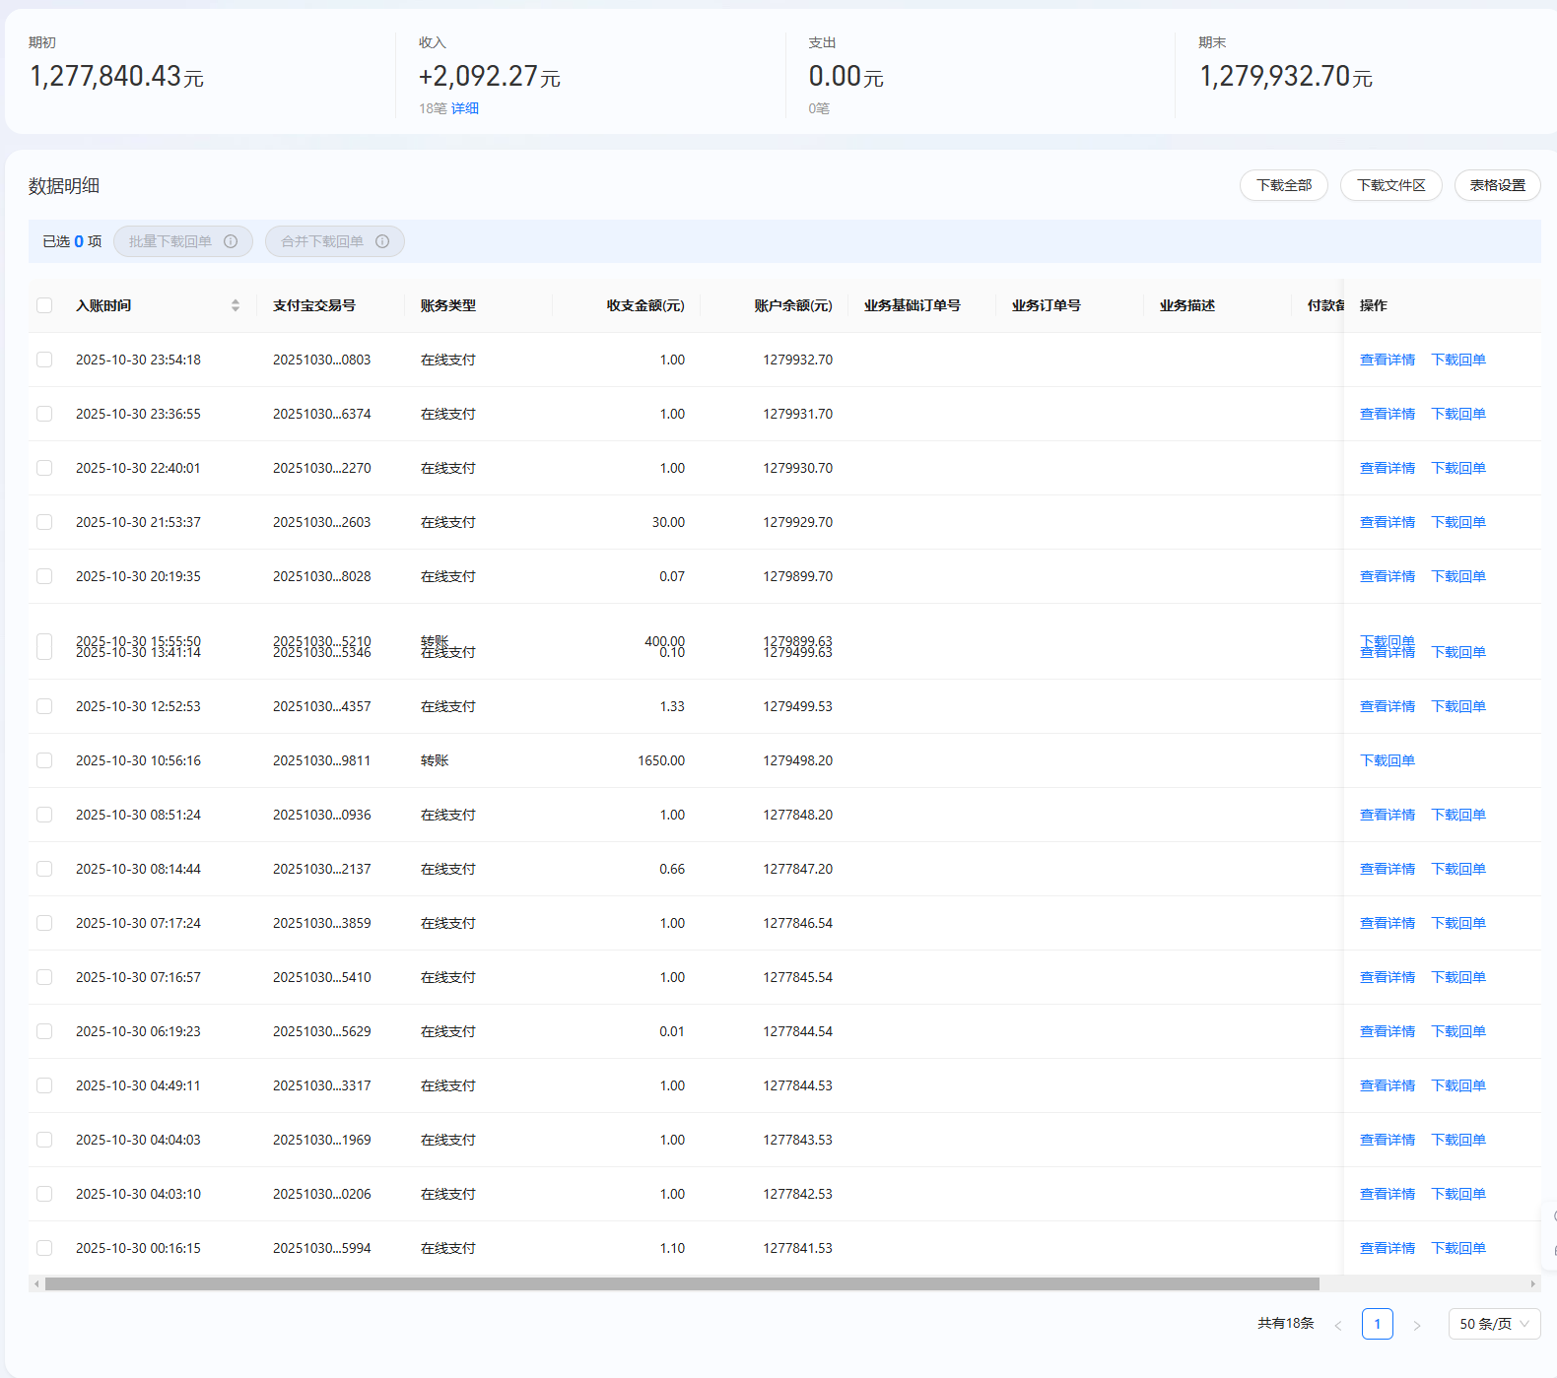1557x1378 pixels.
Task: Click the horizontal table scrollbar thumb
Action: (x=682, y=1283)
